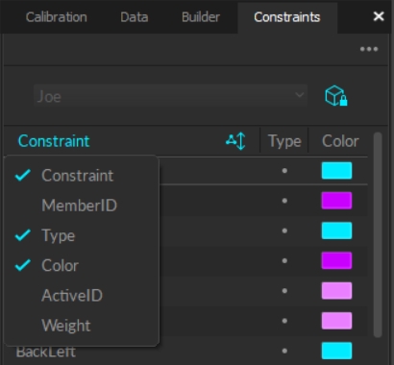
Task: Click the type dot in the BackLeft row
Action: (x=284, y=351)
